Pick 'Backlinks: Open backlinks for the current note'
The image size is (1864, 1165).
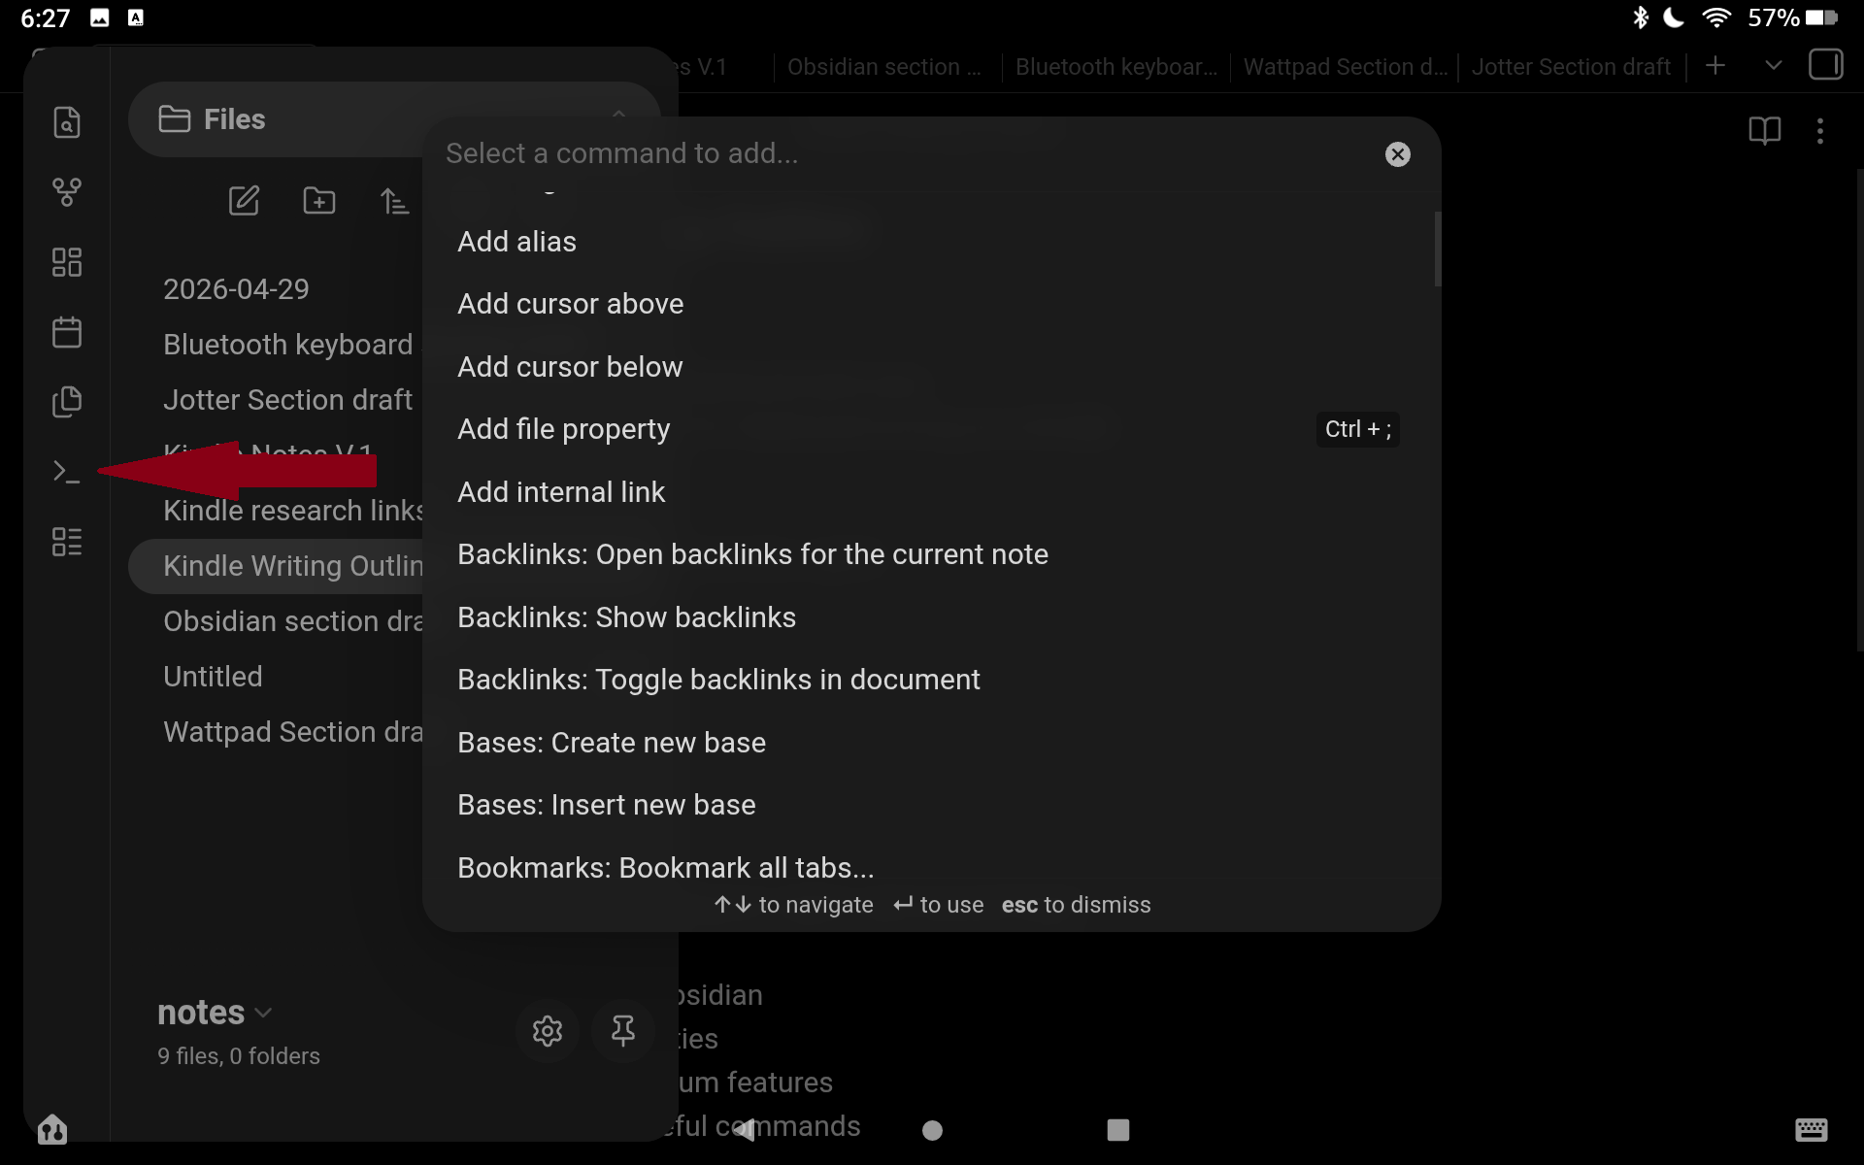click(930, 554)
